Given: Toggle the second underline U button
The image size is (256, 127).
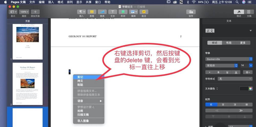Looking at the screenshot, I should [236, 72].
